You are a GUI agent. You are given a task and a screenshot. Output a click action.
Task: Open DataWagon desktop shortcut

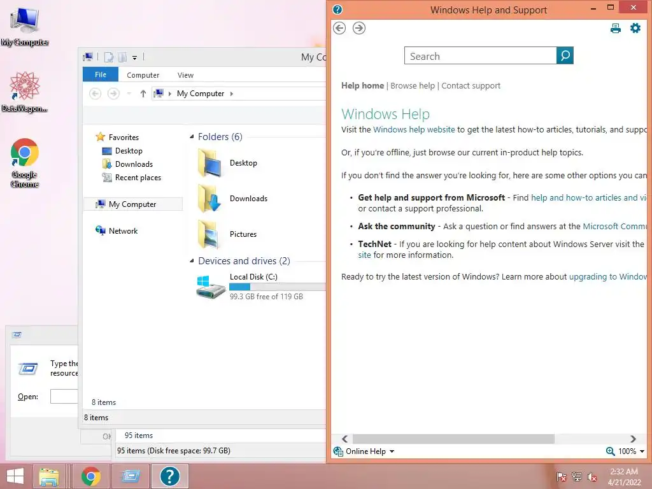pyautogui.click(x=25, y=92)
